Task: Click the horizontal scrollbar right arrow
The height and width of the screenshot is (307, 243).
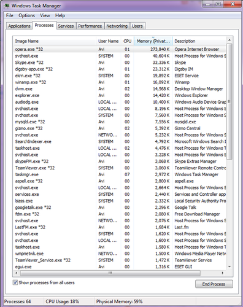Action: point(223,273)
